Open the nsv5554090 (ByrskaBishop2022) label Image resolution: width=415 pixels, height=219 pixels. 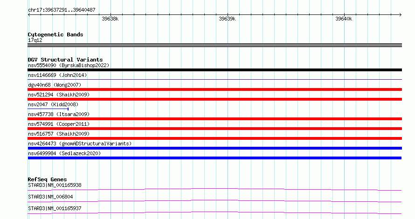pos(69,65)
